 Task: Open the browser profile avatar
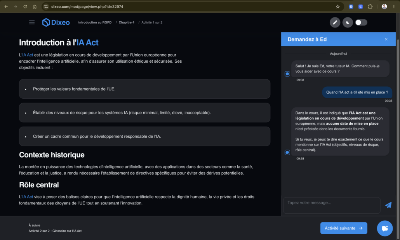[x=384, y=7]
